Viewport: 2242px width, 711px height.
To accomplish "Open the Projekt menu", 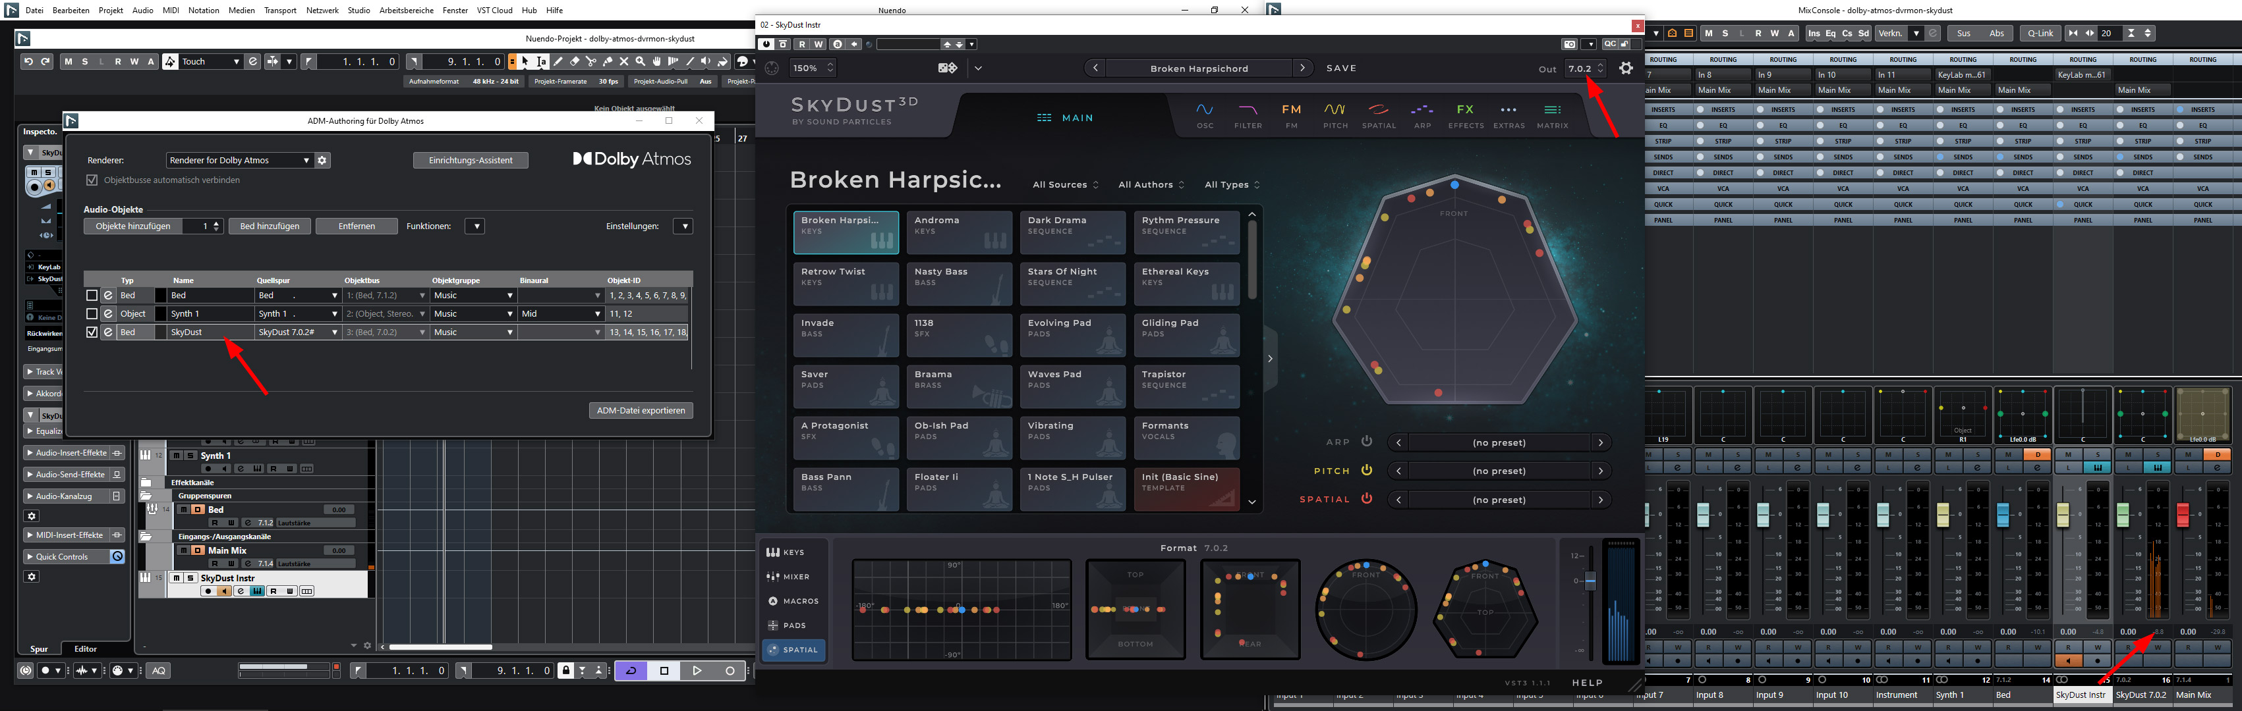I will point(111,11).
